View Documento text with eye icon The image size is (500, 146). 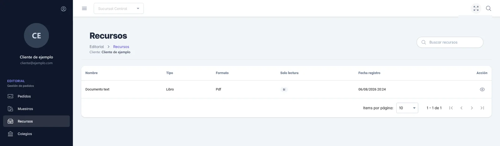pos(482,89)
